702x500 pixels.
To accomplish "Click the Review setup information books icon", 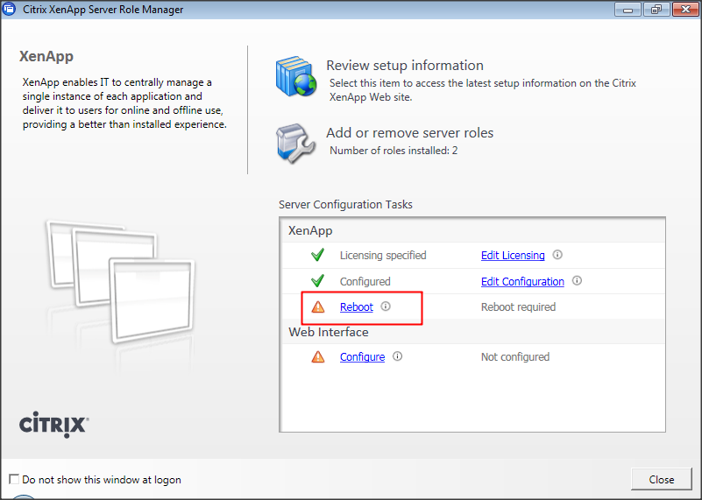I will pyautogui.click(x=294, y=77).
